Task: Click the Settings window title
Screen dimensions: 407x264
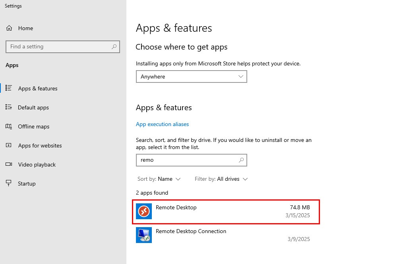Action: pos(13,6)
